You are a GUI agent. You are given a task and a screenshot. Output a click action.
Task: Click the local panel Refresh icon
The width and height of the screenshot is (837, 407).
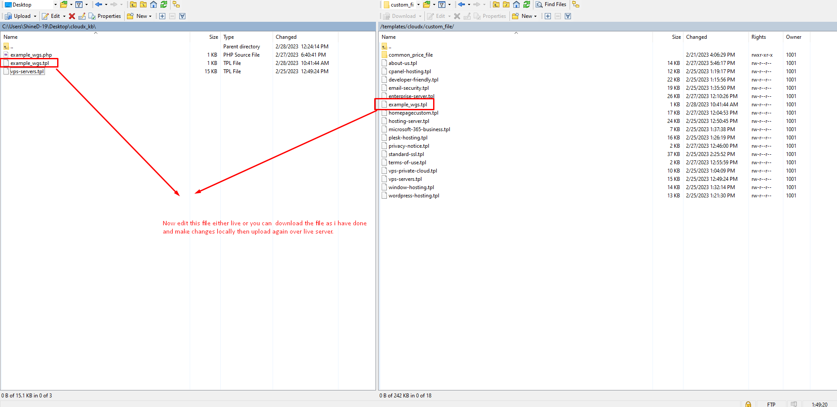164,4
